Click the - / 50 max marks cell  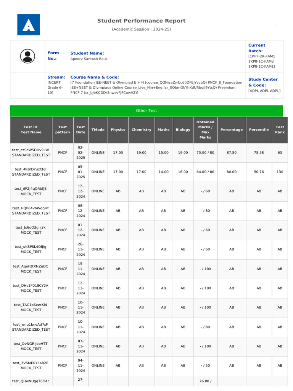[x=205, y=365]
